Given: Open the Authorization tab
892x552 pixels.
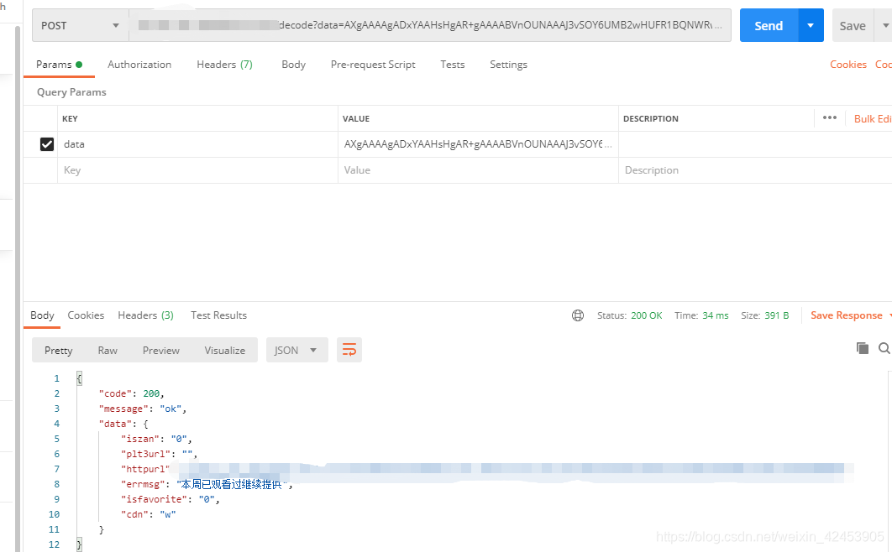Looking at the screenshot, I should pos(139,64).
